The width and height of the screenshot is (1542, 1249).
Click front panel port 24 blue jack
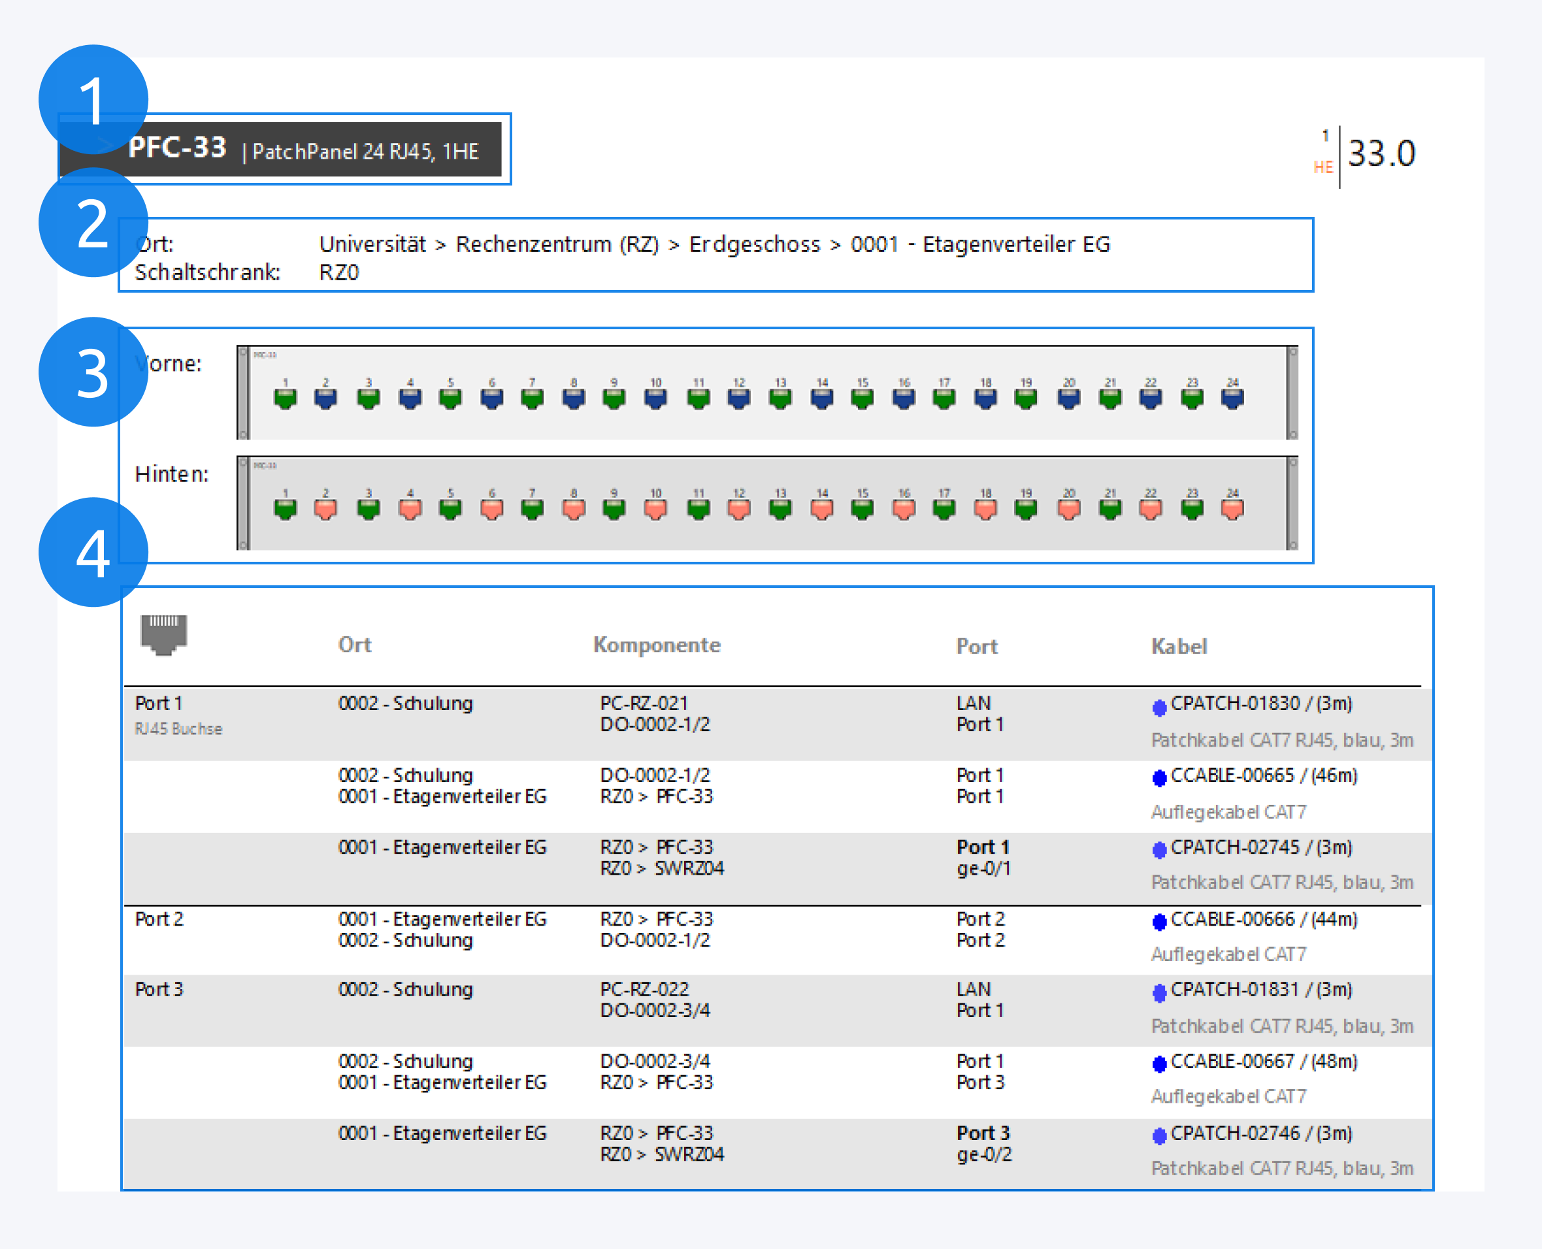(1232, 397)
